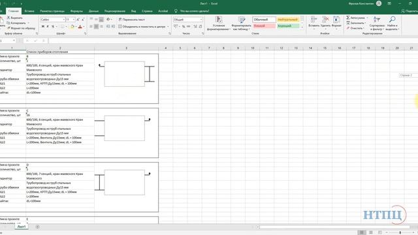Open the Вставка (Insert) tab

coord(29,11)
